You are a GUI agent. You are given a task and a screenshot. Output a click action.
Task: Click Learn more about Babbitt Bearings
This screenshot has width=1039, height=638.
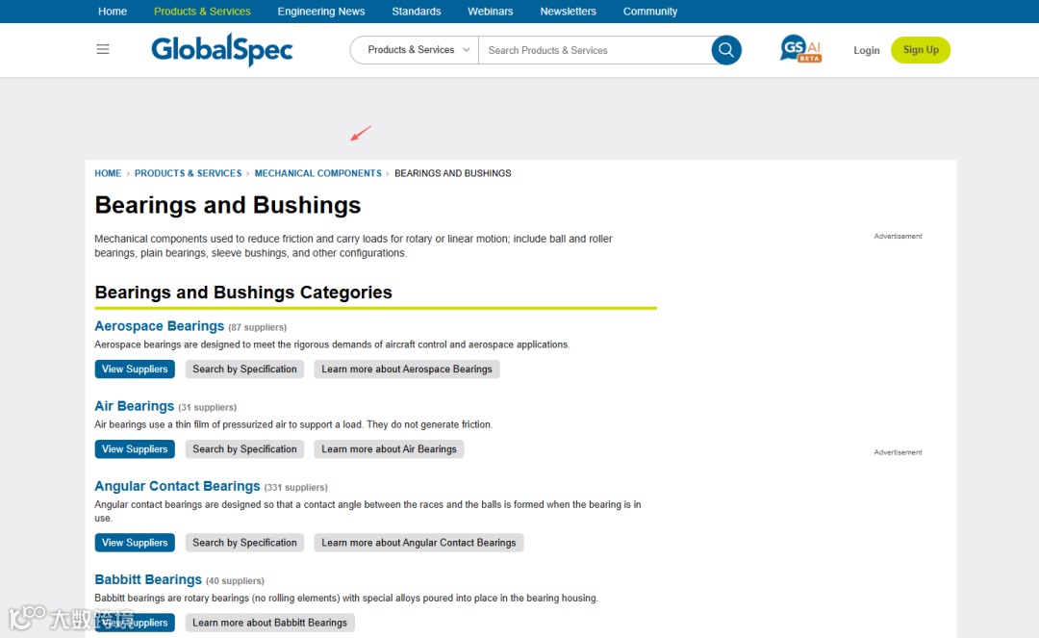[x=269, y=623]
